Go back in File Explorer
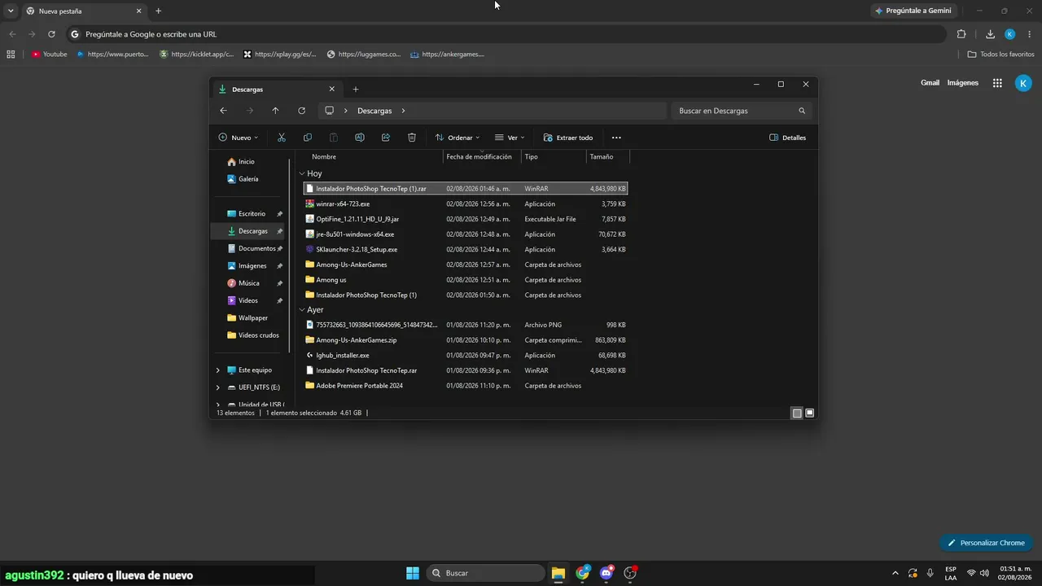 [223, 111]
